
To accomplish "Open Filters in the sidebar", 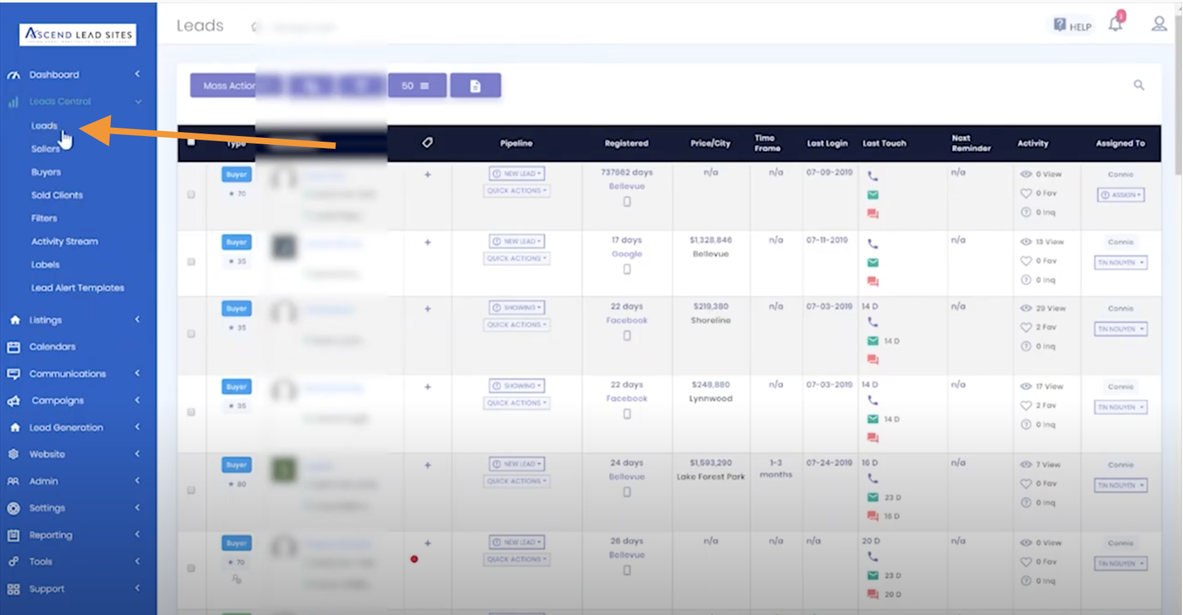I will 44,218.
